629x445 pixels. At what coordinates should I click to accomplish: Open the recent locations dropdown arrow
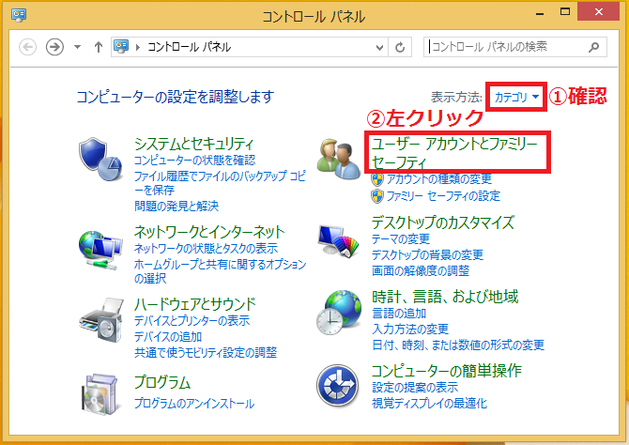tap(77, 47)
